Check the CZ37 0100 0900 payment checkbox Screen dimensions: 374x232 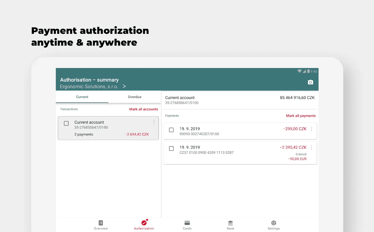172,149
